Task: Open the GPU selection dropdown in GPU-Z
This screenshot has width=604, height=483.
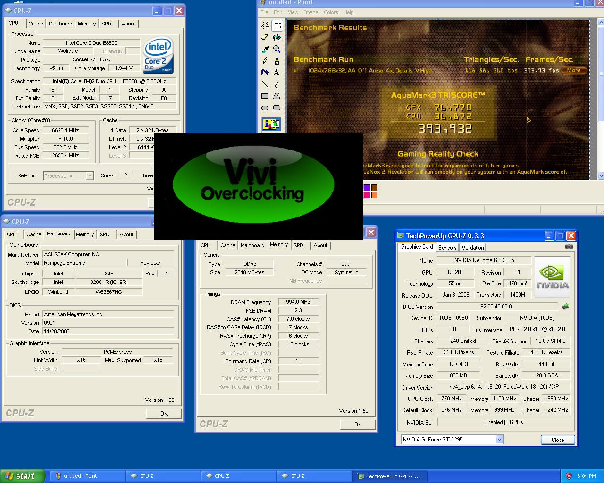Action: pyautogui.click(x=500, y=440)
